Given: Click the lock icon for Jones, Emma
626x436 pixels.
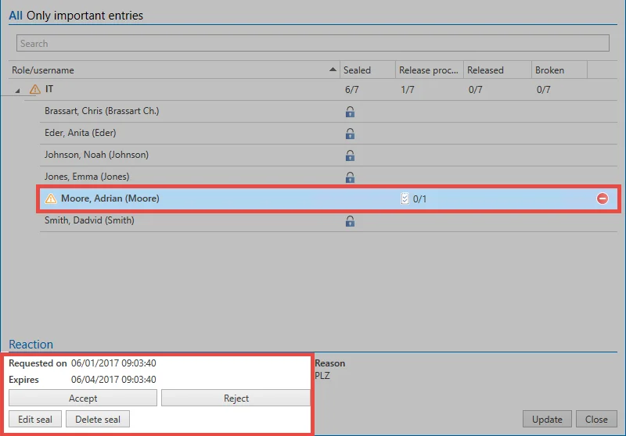Looking at the screenshot, I should [350, 177].
